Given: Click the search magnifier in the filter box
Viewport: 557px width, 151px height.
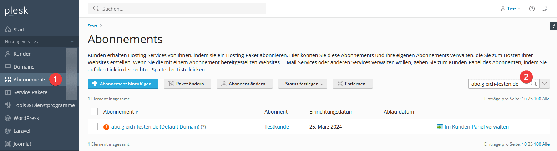Looking at the screenshot, I should (x=534, y=84).
